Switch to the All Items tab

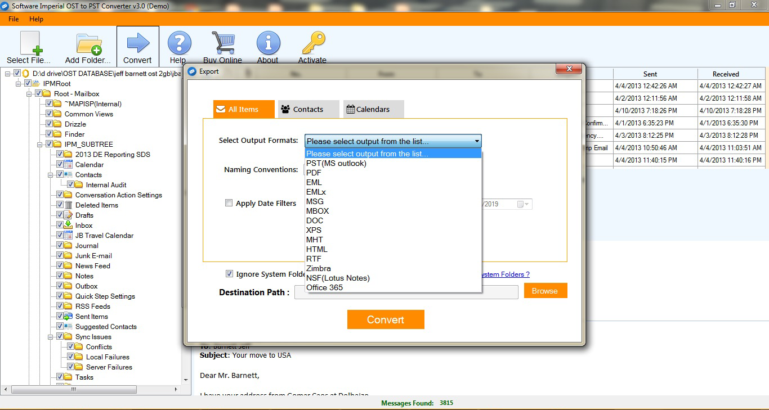(244, 109)
